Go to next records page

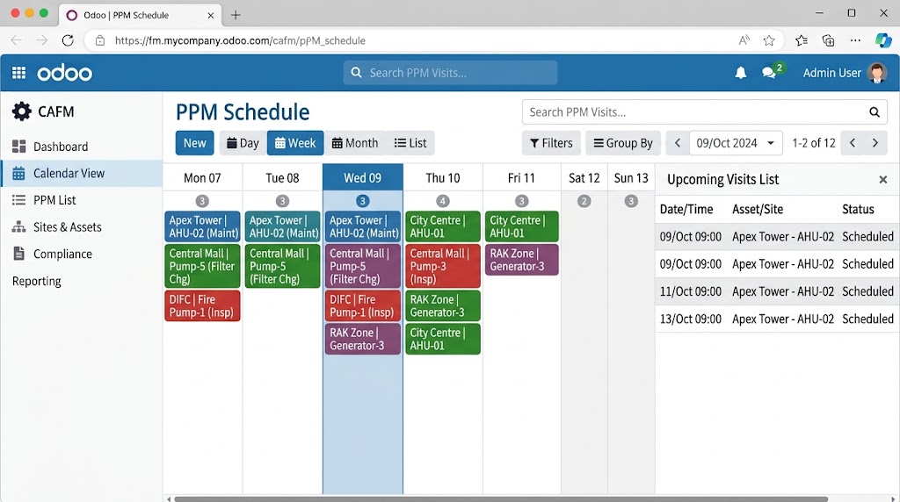tap(875, 143)
